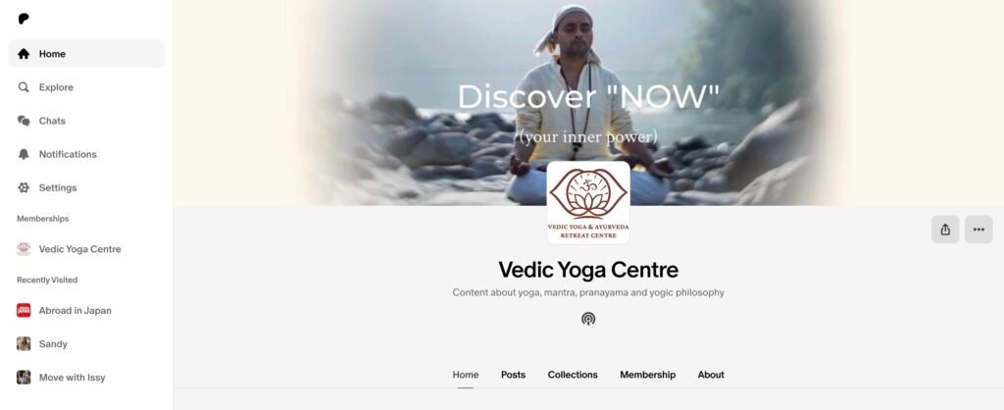The height and width of the screenshot is (410, 1004).
Task: Click the share icon button
Action: click(945, 230)
